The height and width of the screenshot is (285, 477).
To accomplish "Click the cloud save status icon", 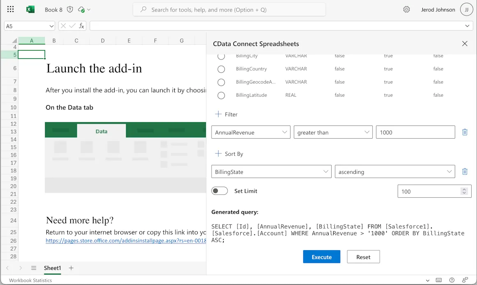I will point(81,9).
